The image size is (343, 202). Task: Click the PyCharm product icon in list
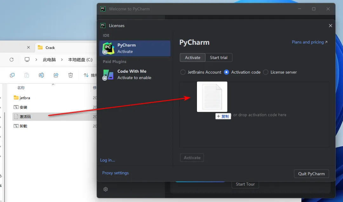coord(108,48)
